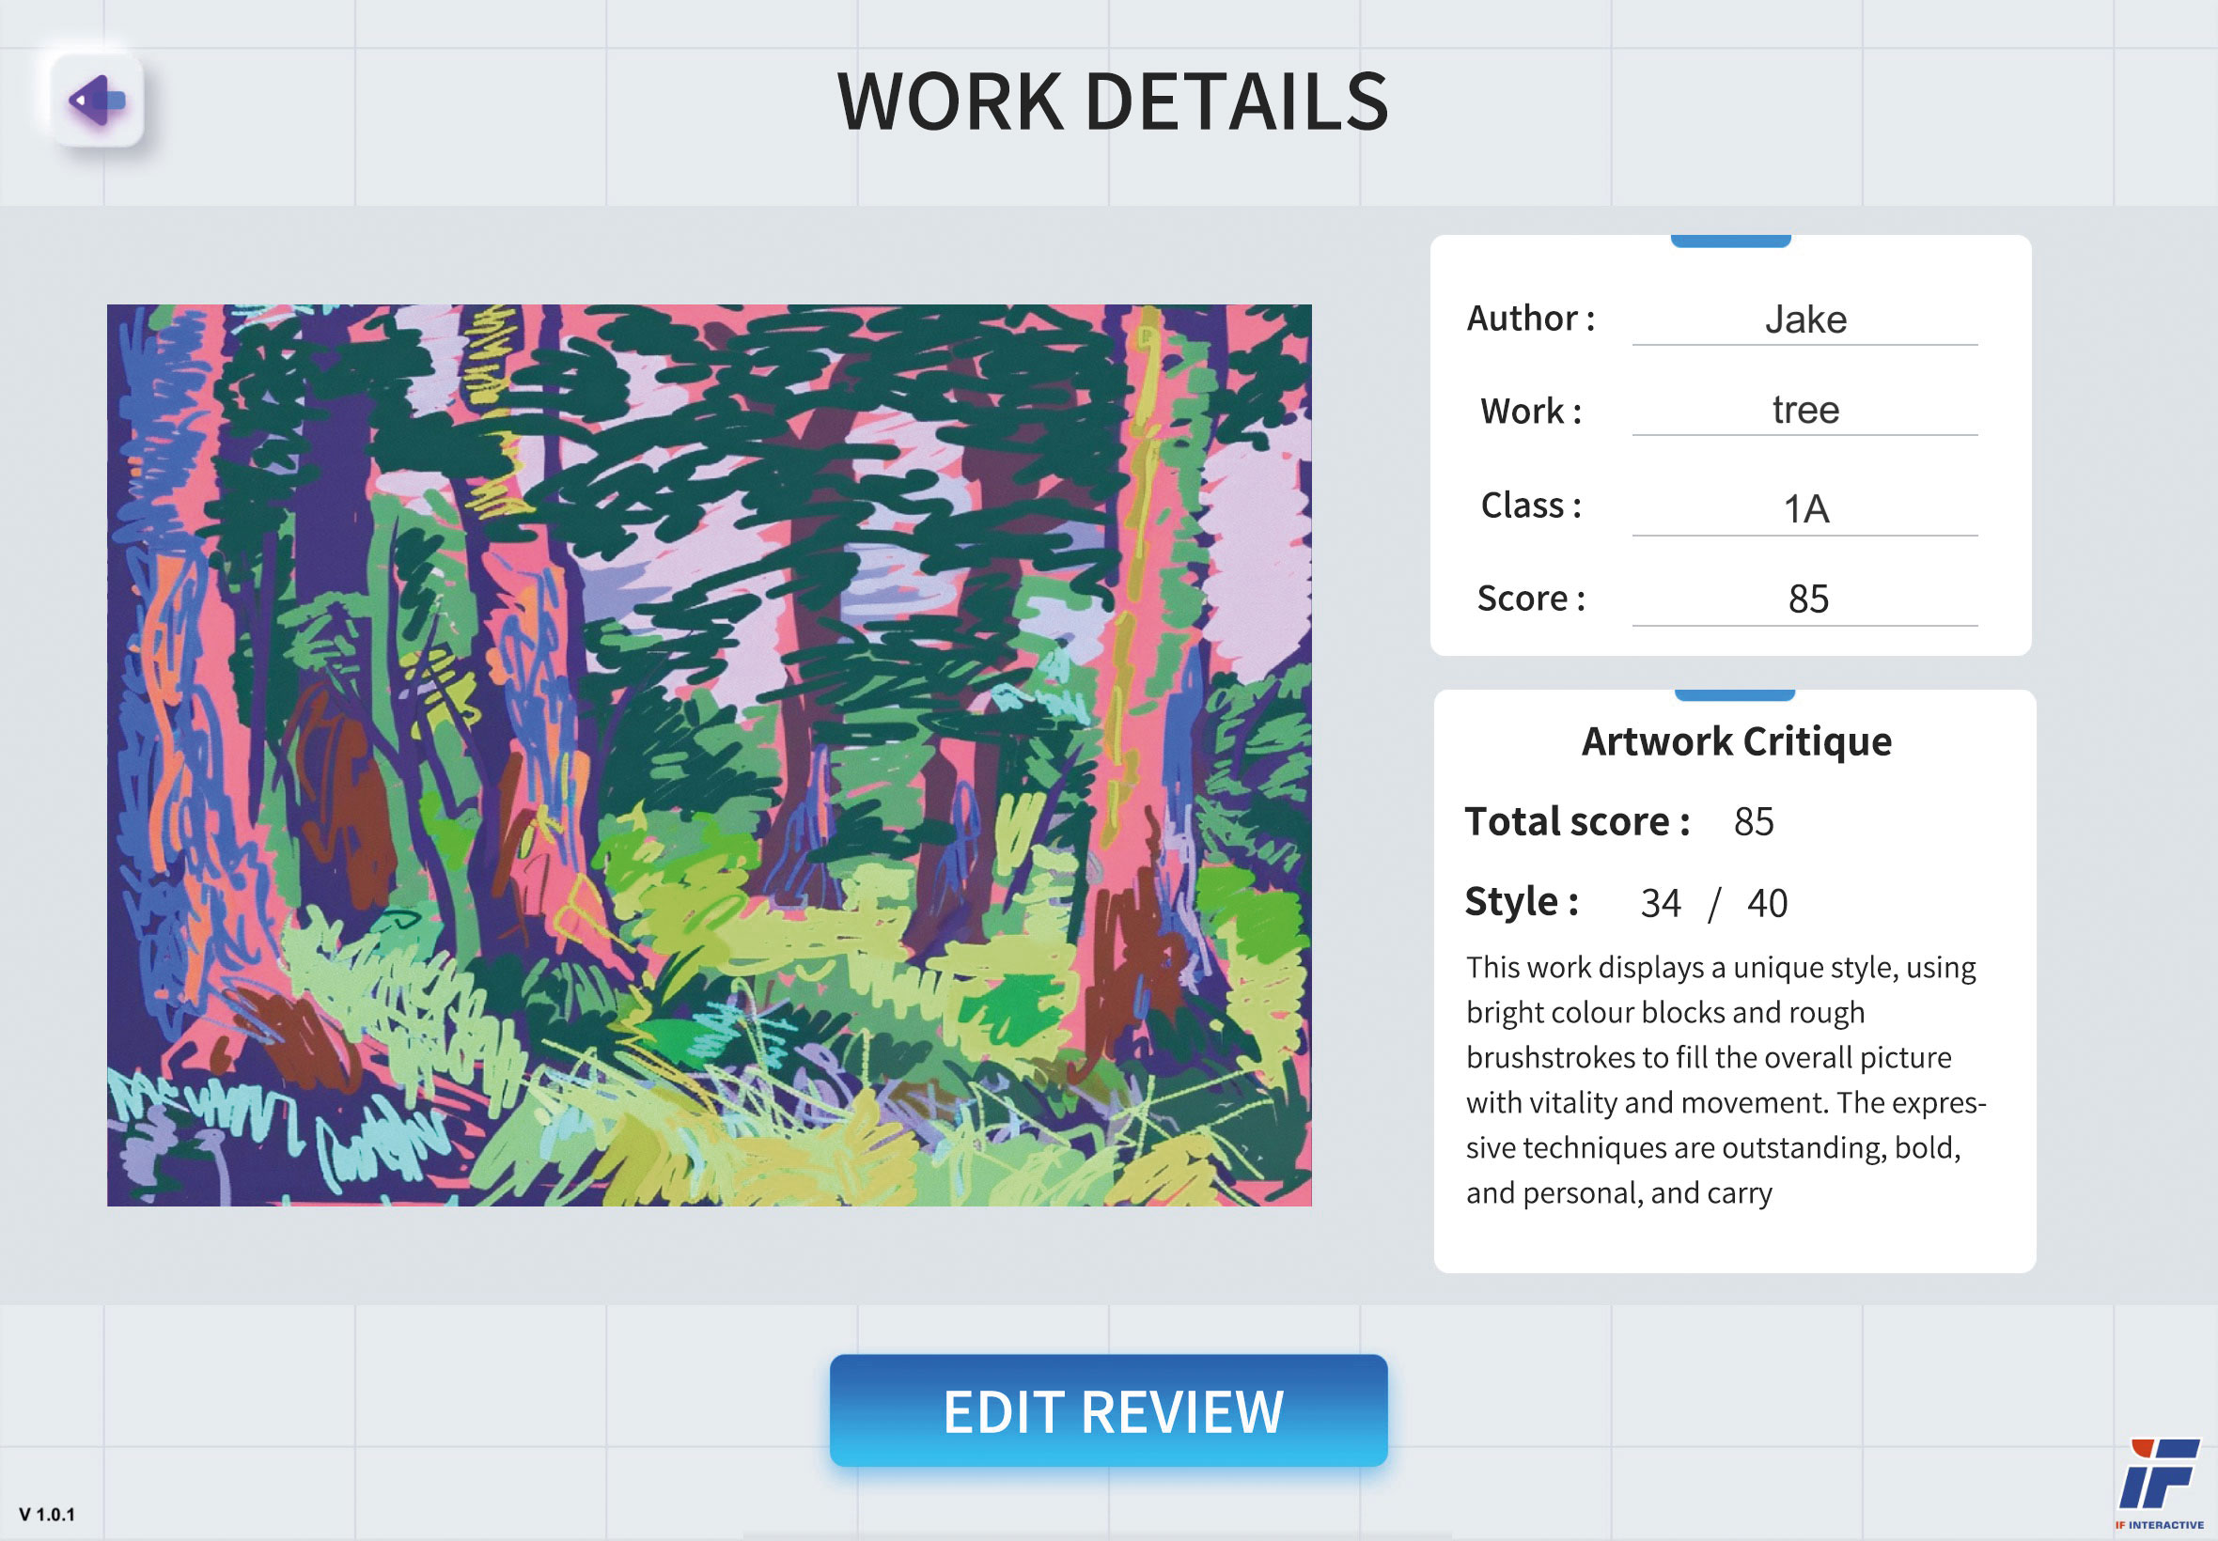
Task: Open the forest artwork image
Action: (x=709, y=755)
